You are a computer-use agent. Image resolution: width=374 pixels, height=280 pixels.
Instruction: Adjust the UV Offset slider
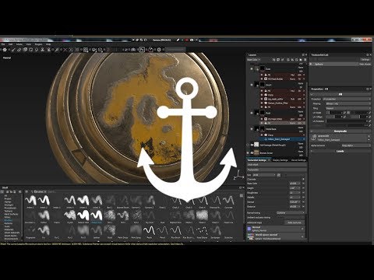[335, 117]
